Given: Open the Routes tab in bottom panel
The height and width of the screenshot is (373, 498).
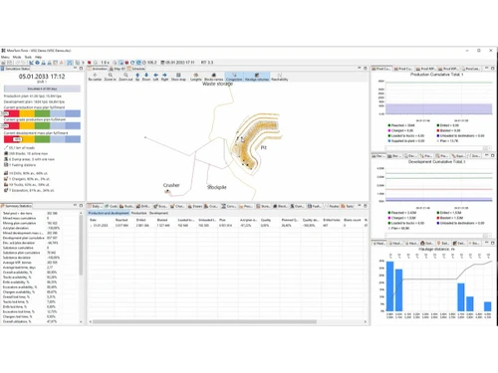Looking at the screenshot, I should 332,206.
